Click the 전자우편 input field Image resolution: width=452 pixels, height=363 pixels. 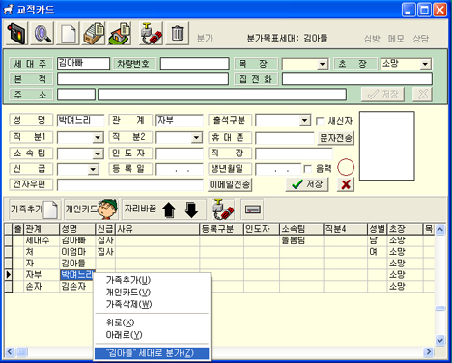point(130,185)
